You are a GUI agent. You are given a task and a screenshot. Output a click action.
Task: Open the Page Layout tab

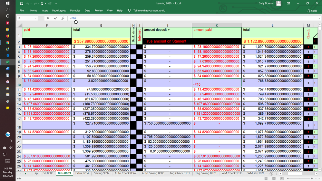pyautogui.click(x=59, y=10)
